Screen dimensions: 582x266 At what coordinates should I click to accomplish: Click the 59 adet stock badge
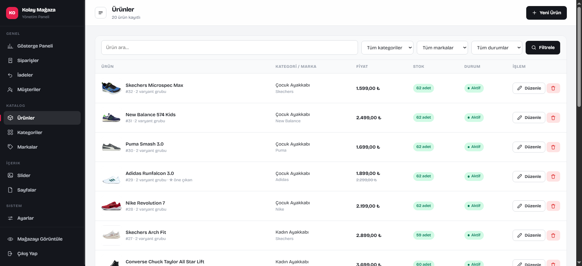tap(423, 235)
